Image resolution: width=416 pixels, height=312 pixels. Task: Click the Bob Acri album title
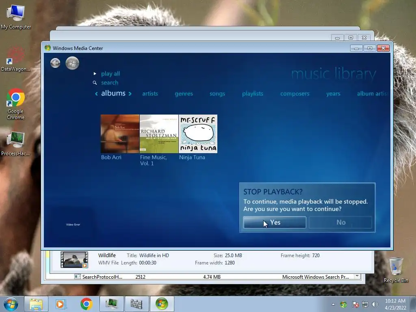pyautogui.click(x=111, y=157)
